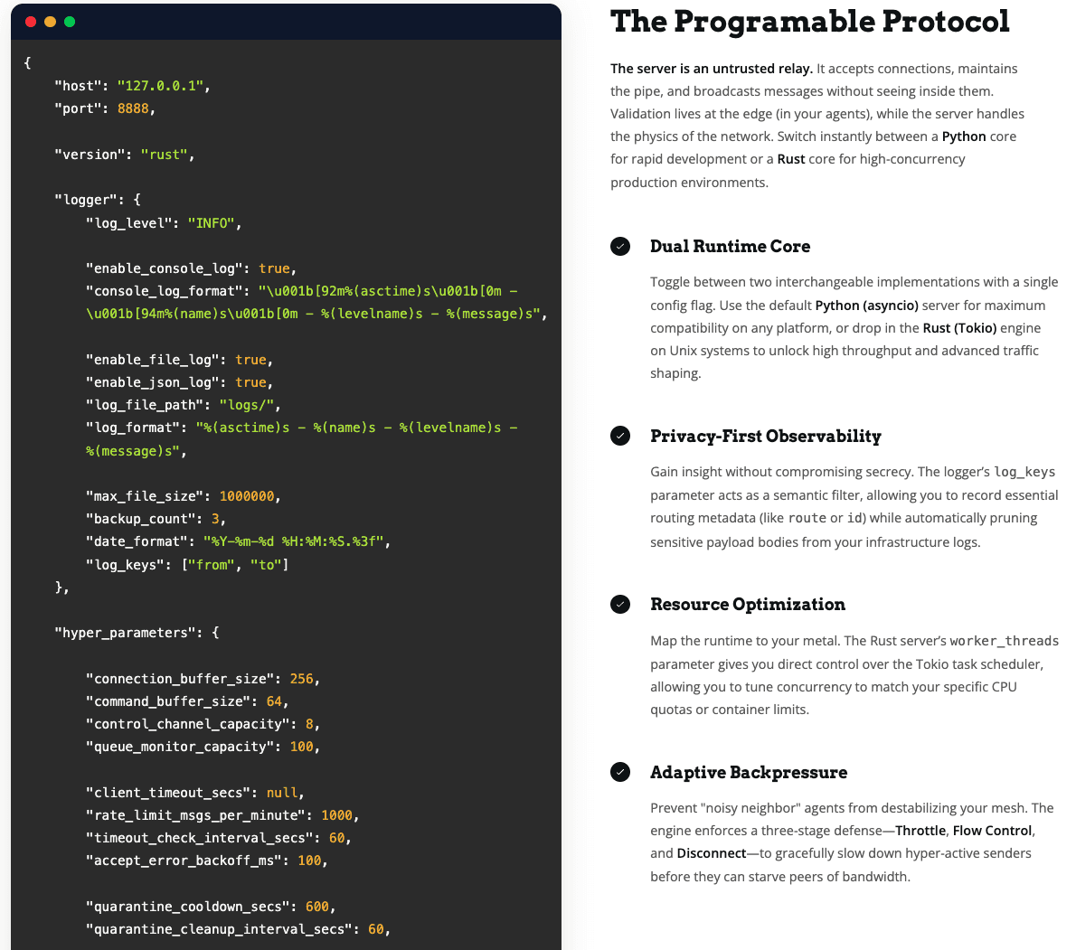Click the Adaptive Backpressure heading

748,773
